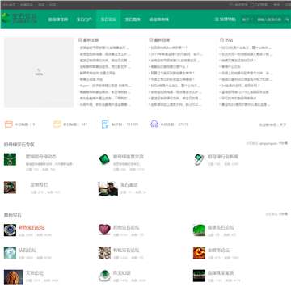Click the 金银饰论坛 gold icon

199,253
